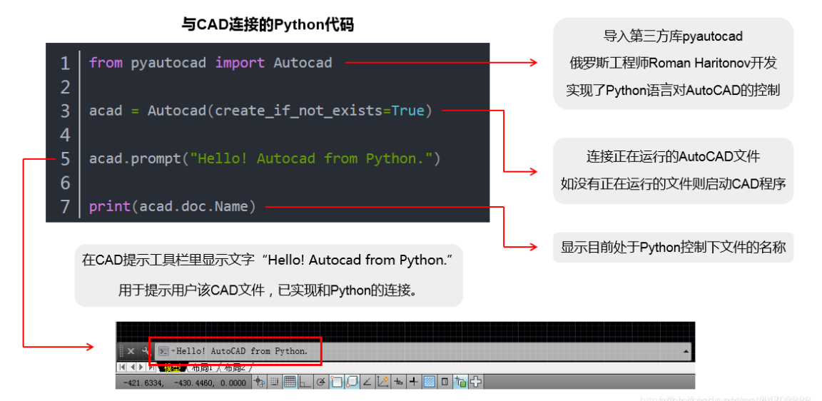Click line number 1 in code editor
This screenshot has height=401, width=822.
(x=65, y=64)
